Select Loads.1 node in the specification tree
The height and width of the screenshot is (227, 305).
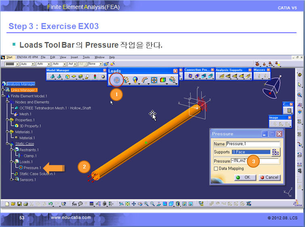click(26, 161)
